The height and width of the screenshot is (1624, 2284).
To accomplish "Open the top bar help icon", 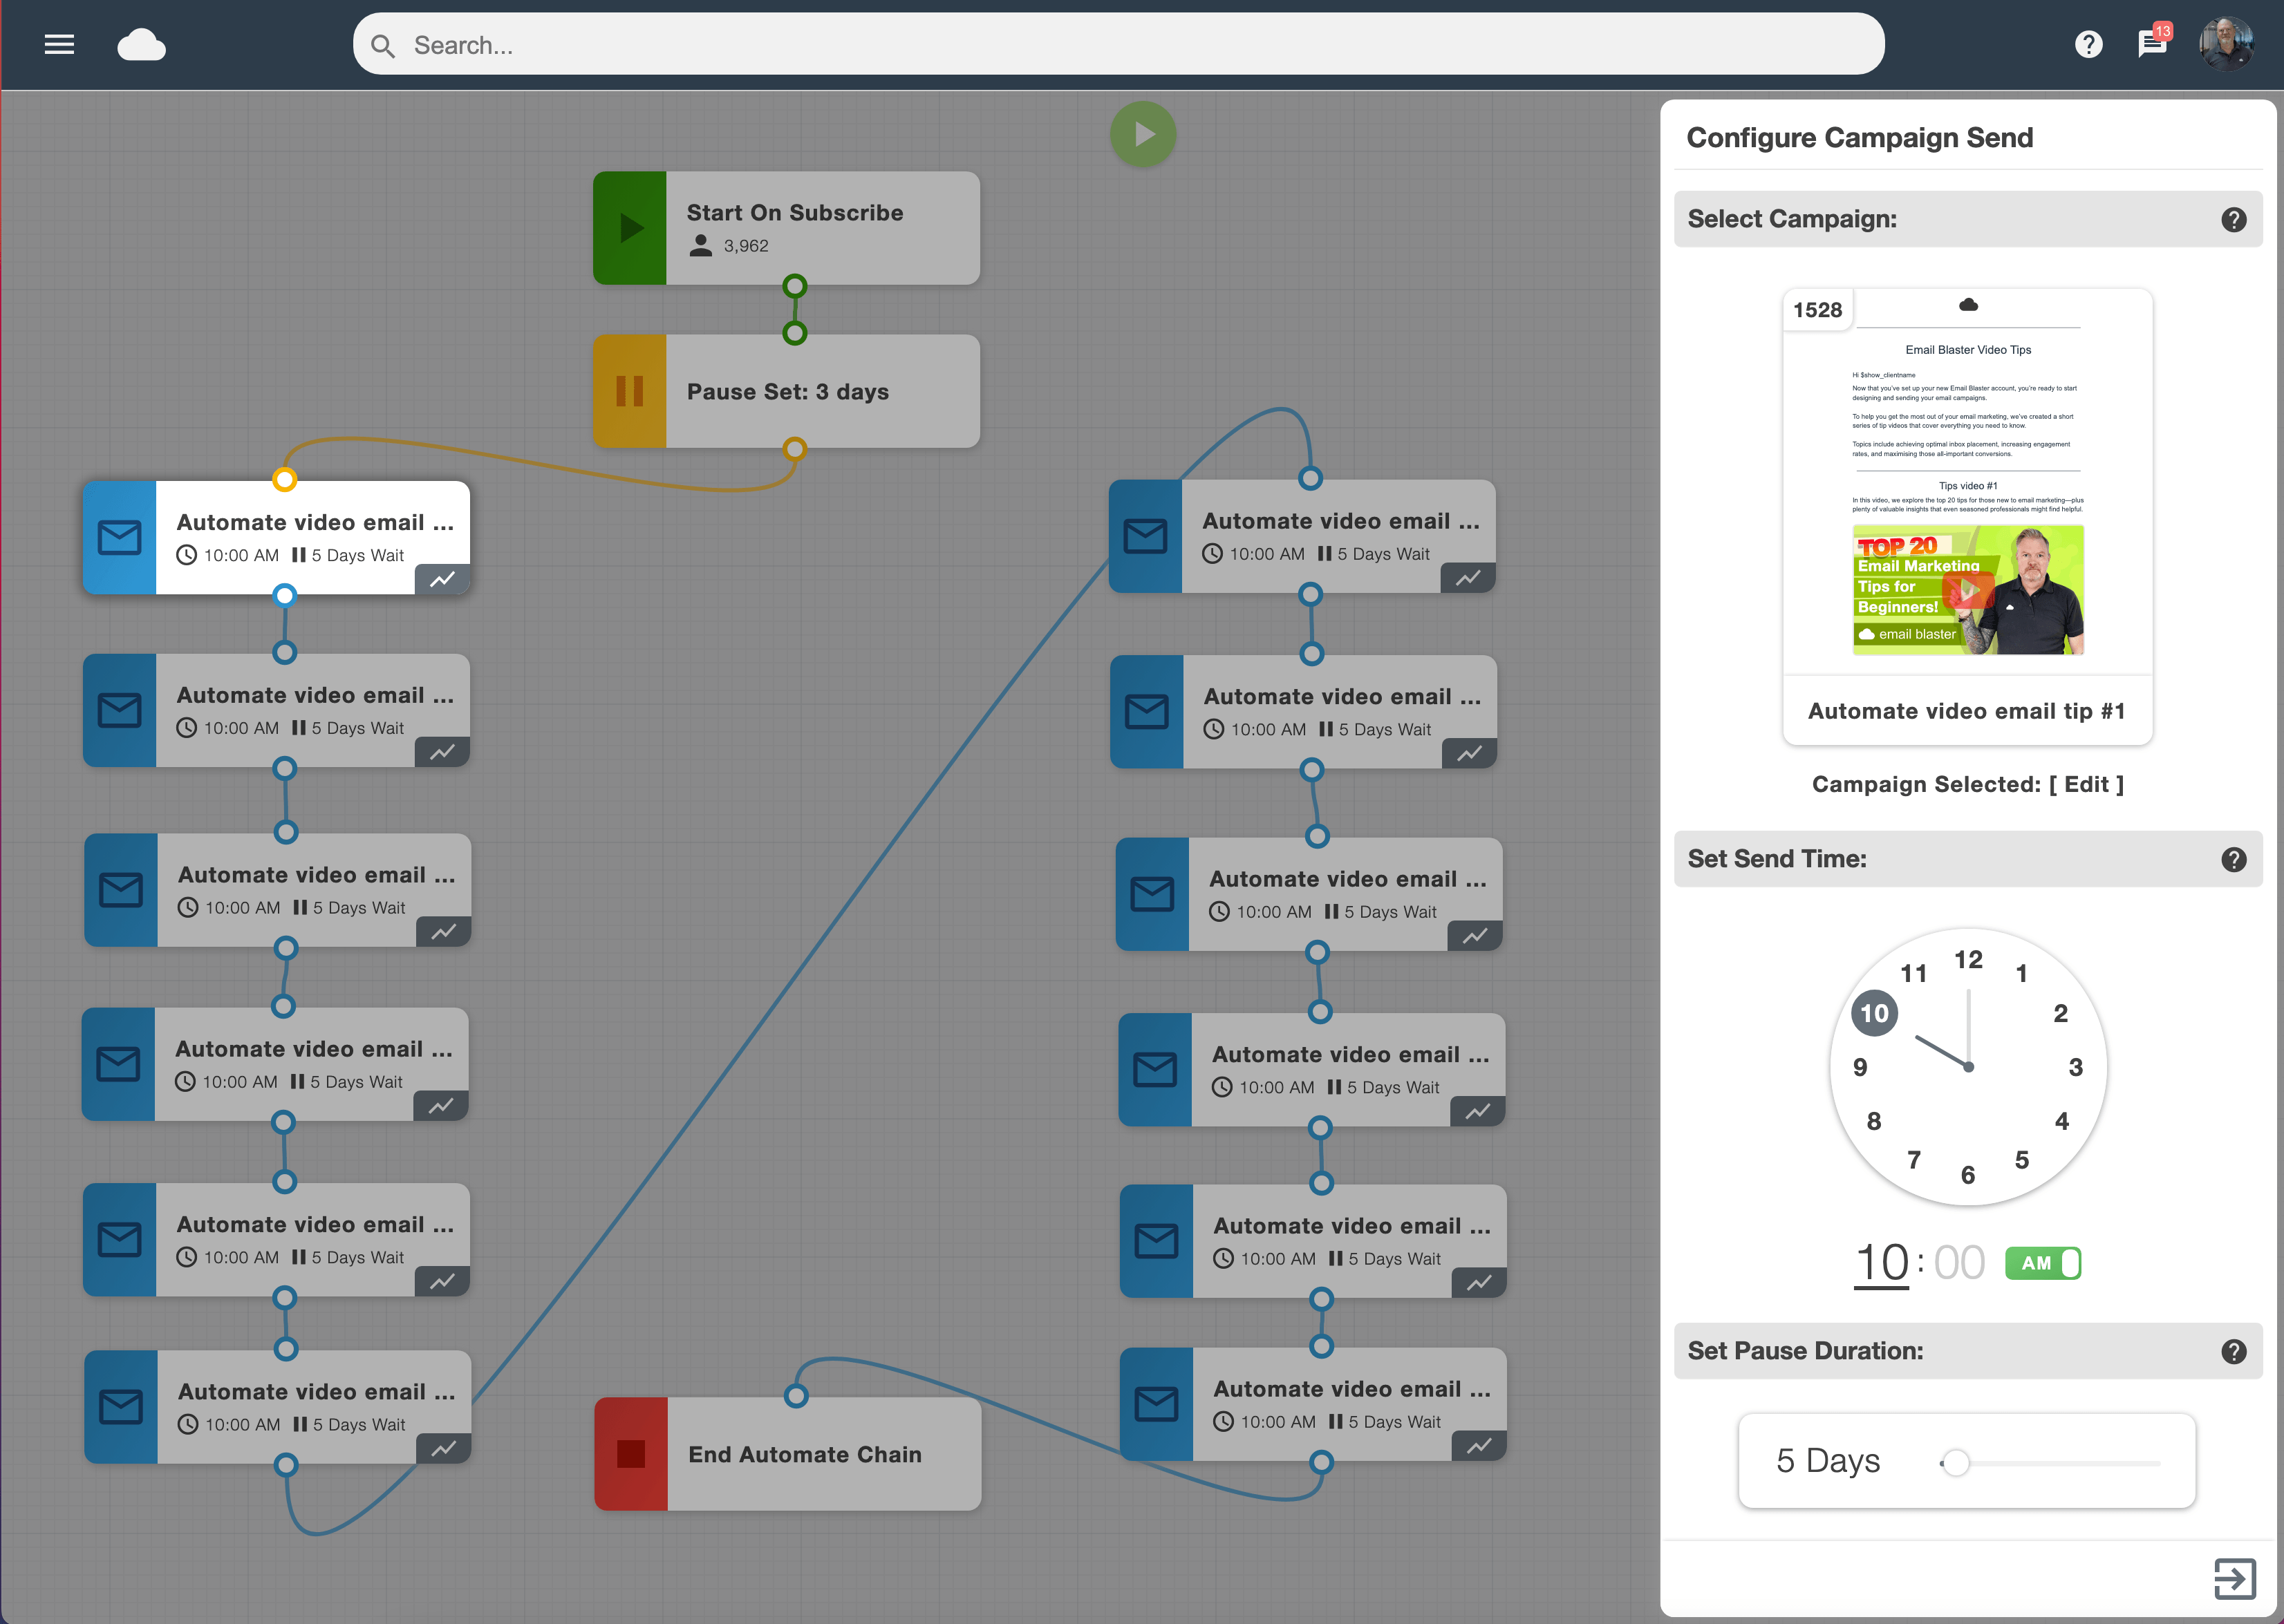I will [x=2088, y=44].
